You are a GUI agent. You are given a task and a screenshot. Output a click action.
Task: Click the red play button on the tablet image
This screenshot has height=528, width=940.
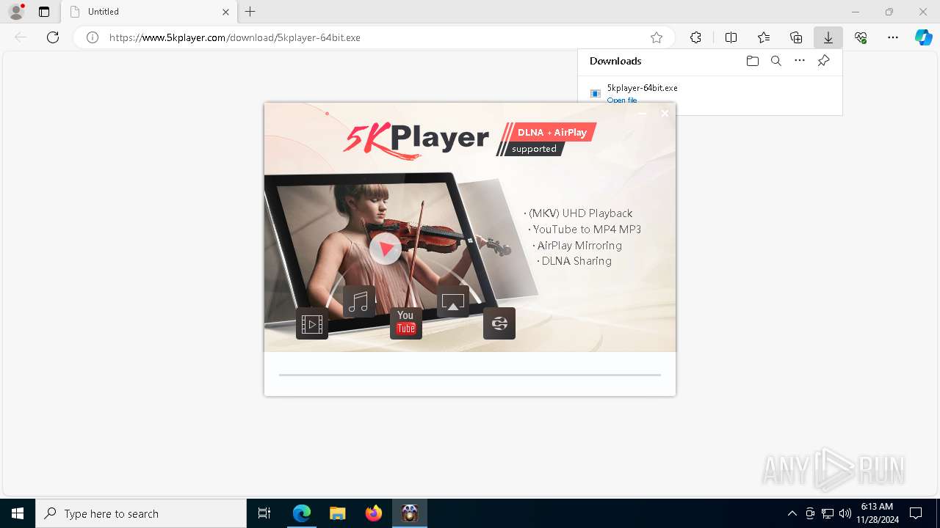[386, 249]
